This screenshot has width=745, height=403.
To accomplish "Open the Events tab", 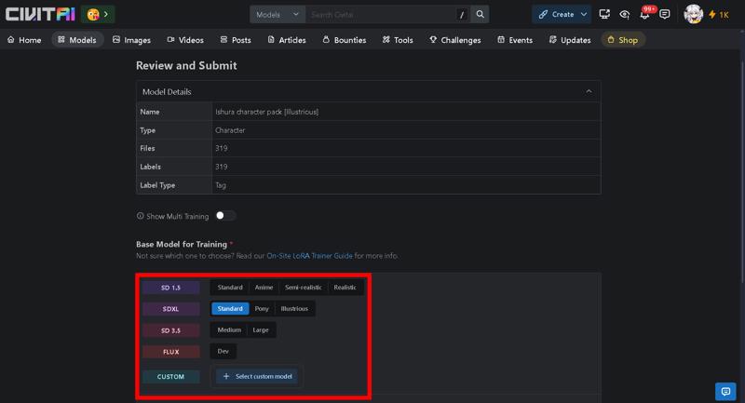I will (x=515, y=40).
